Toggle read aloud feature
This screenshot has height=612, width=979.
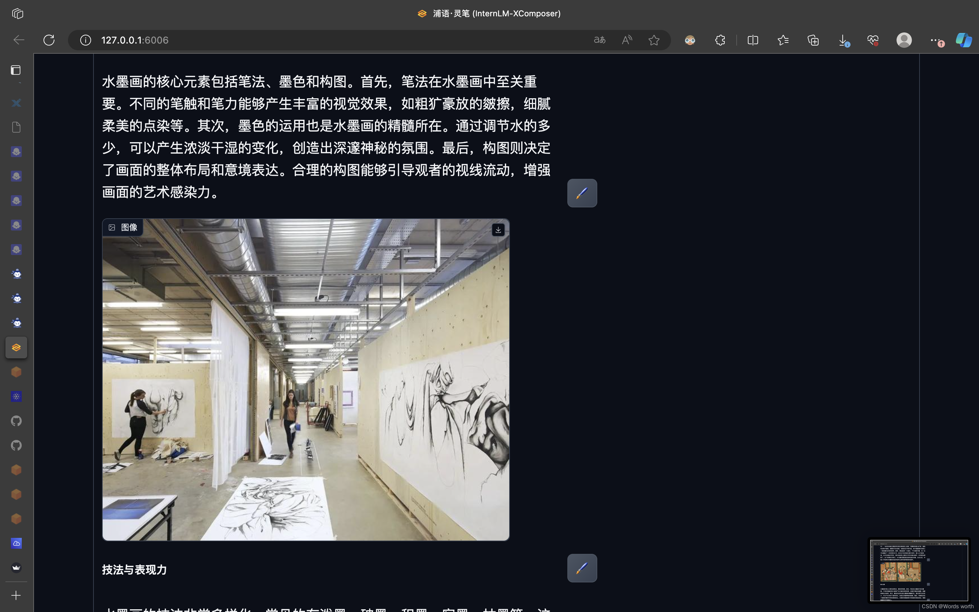click(626, 40)
